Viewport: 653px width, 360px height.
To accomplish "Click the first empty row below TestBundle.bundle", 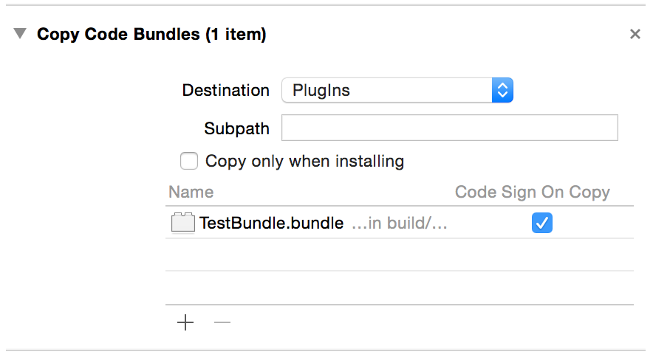I will click(x=400, y=255).
